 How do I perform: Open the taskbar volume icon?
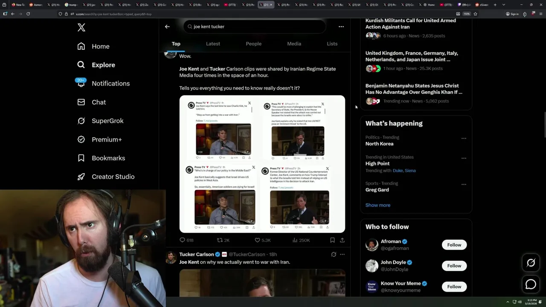pos(520,302)
